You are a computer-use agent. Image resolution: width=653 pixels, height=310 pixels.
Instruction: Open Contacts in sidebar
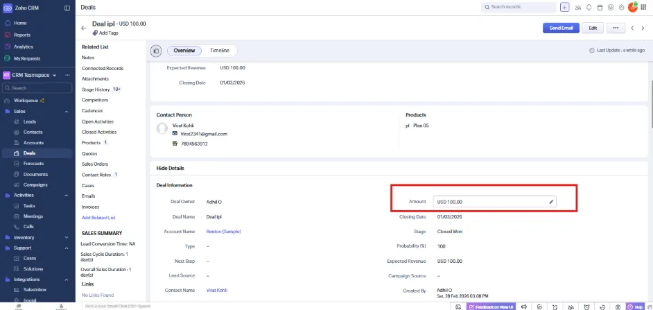tap(33, 132)
